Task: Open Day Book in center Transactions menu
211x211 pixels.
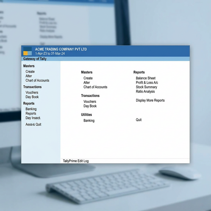Action: (x=90, y=106)
